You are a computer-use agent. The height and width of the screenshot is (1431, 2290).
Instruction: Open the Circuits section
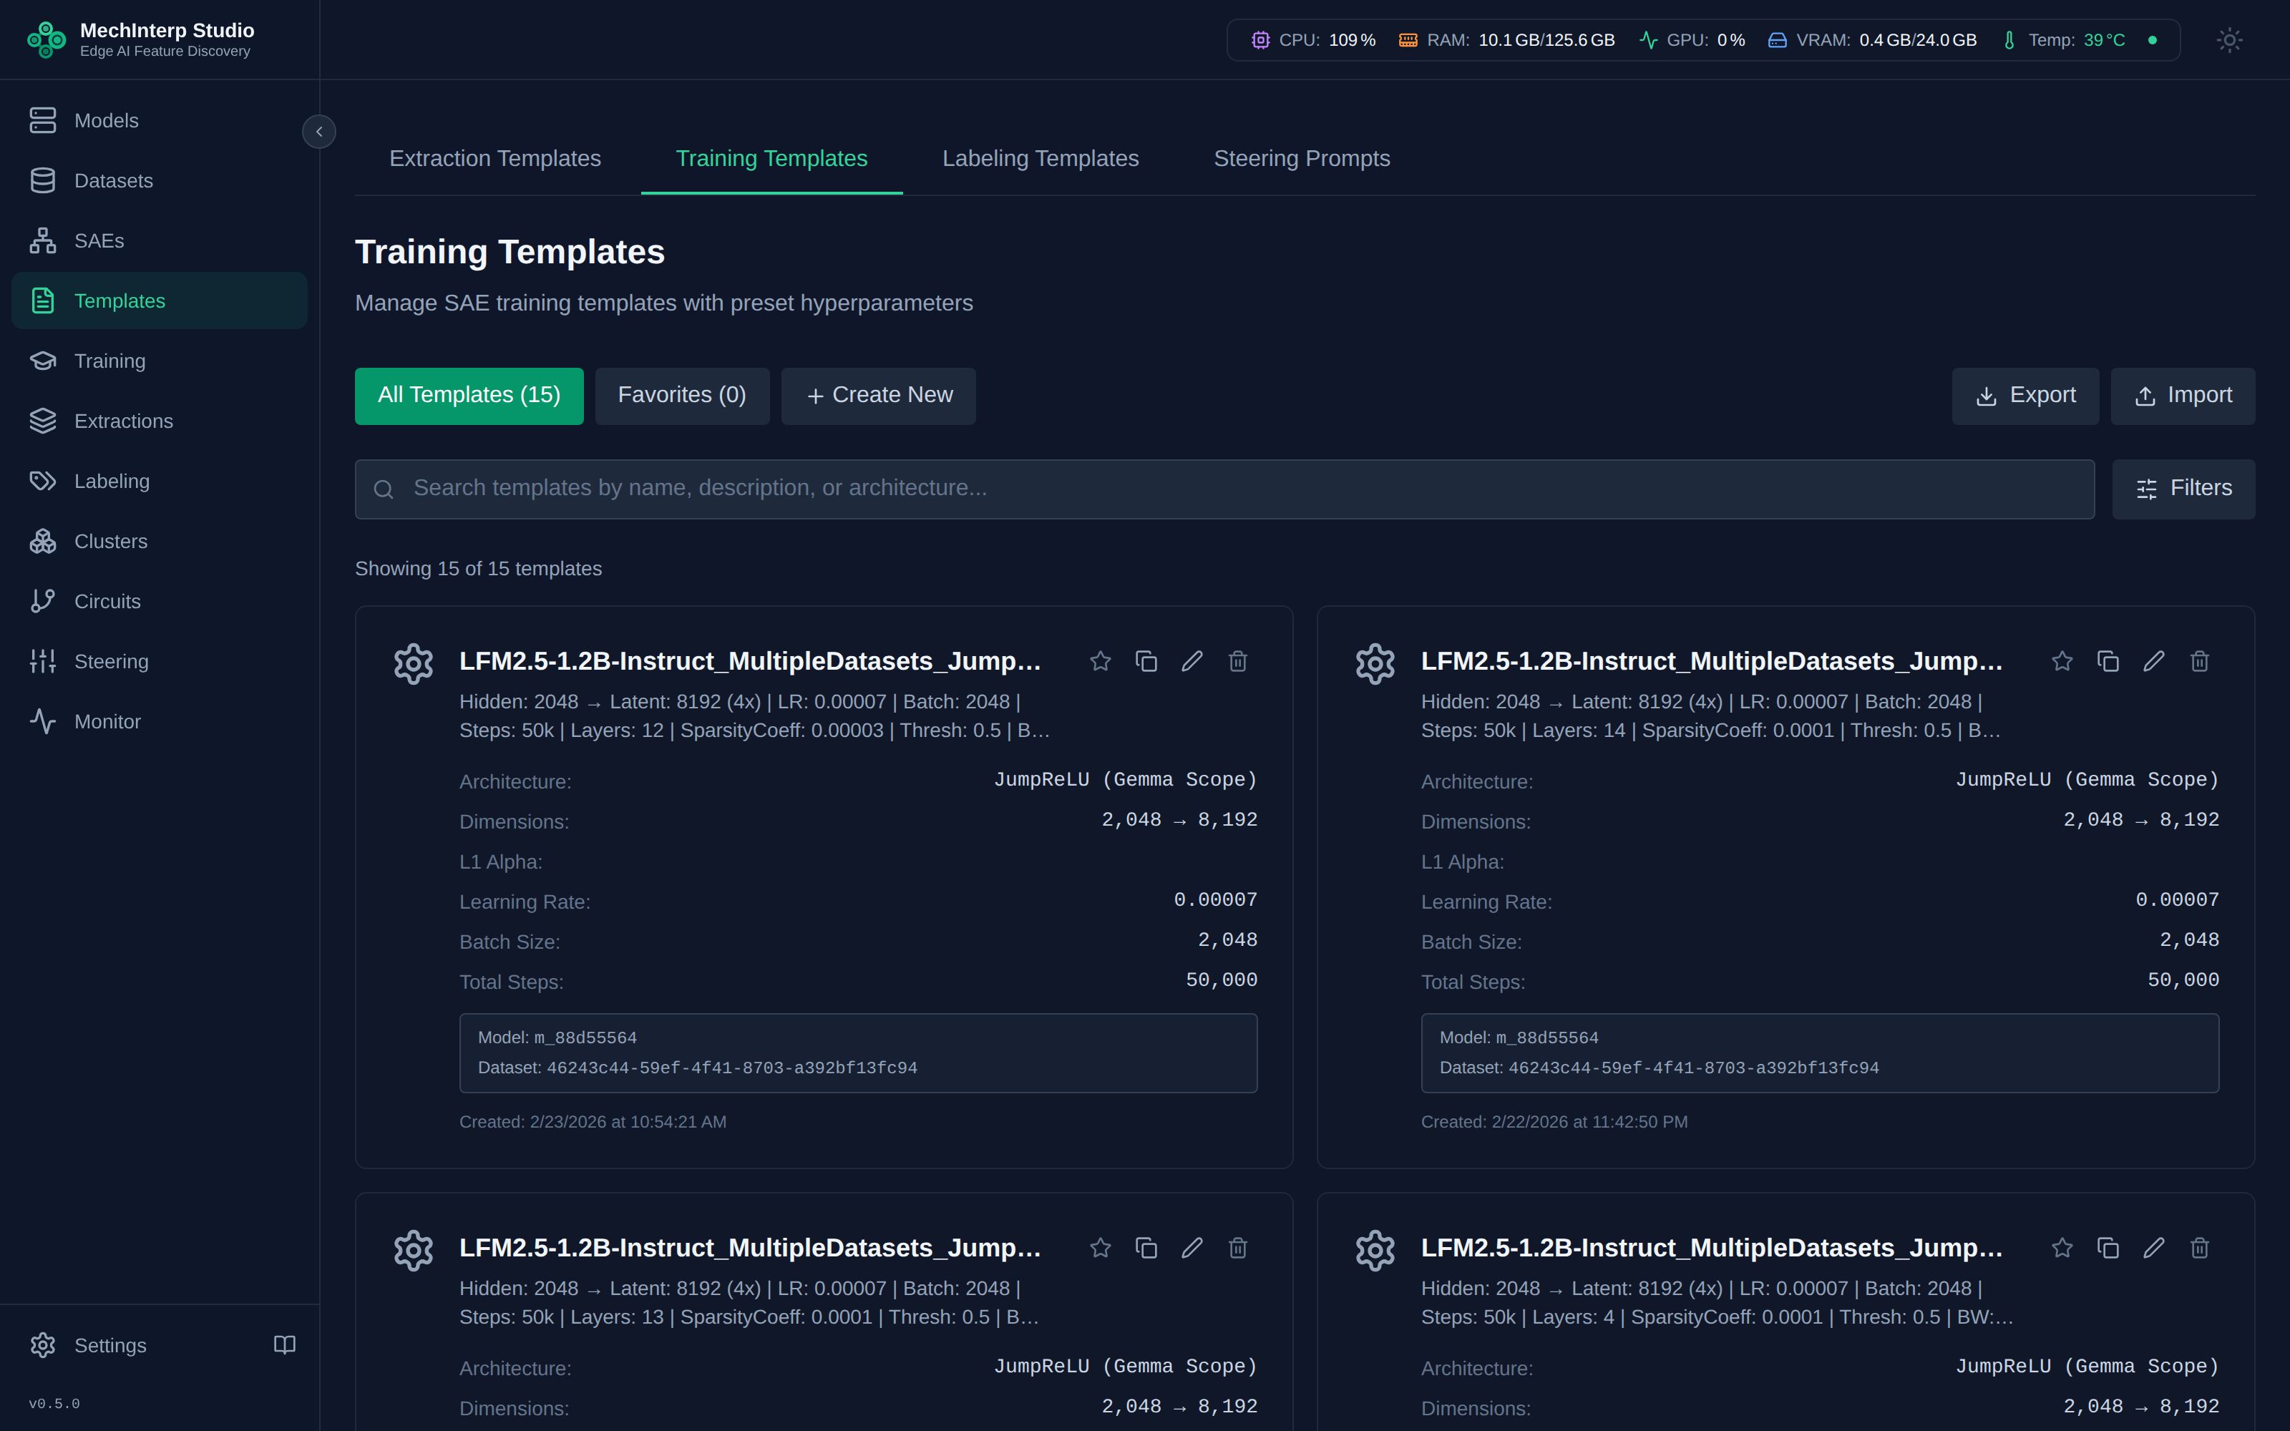click(159, 601)
